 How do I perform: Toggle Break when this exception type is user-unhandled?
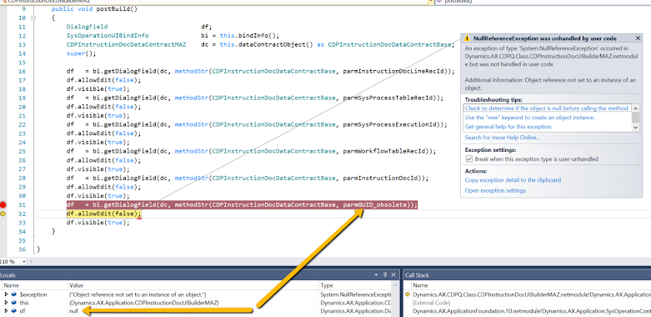pos(469,159)
